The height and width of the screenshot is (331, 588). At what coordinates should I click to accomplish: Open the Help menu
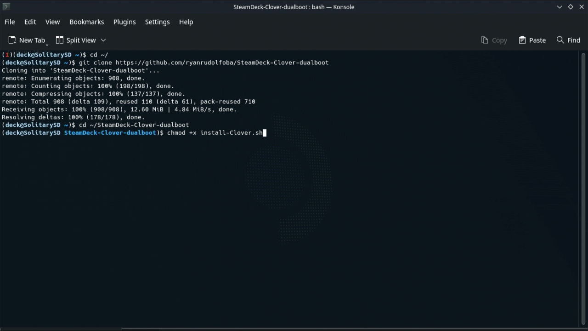(186, 22)
